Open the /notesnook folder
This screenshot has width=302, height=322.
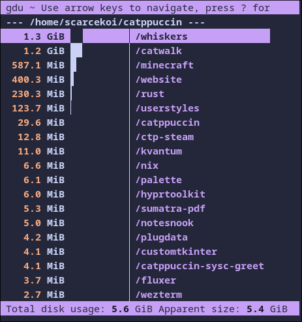tap(164, 223)
